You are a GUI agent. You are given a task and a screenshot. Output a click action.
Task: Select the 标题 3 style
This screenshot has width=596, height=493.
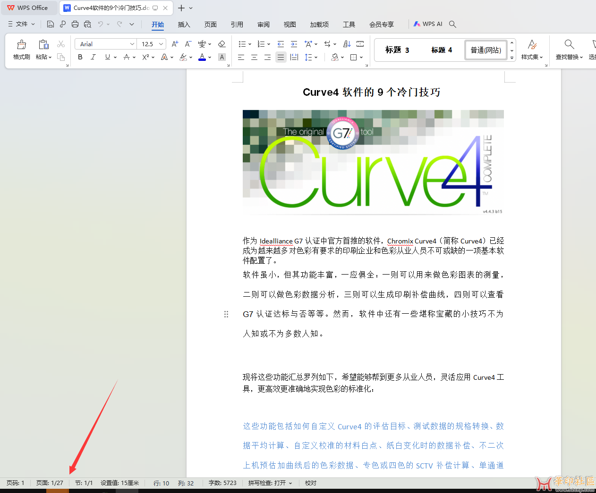coord(397,50)
